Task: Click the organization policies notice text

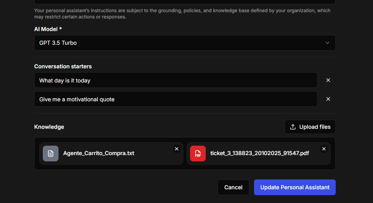Action: [x=182, y=14]
